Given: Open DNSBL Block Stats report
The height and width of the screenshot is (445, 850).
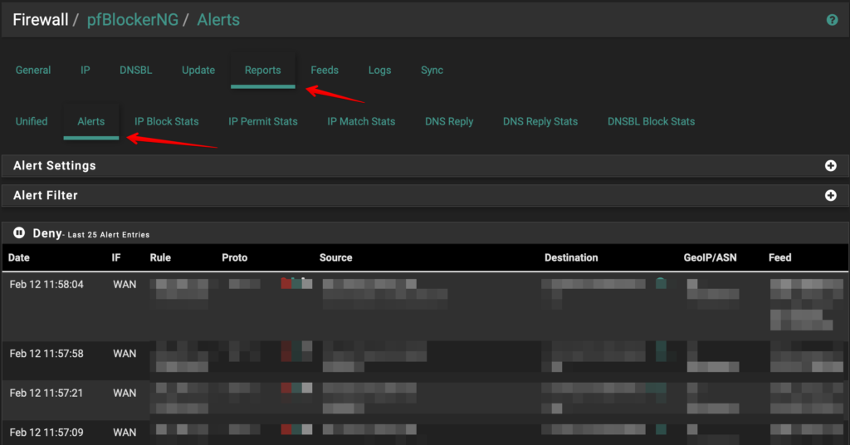Looking at the screenshot, I should tap(651, 121).
